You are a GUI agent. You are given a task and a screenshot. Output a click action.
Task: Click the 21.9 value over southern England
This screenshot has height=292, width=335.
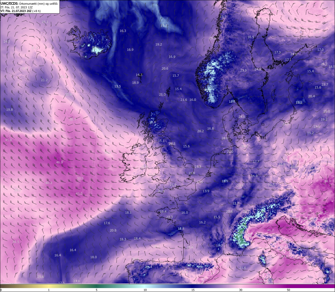pos(173,185)
